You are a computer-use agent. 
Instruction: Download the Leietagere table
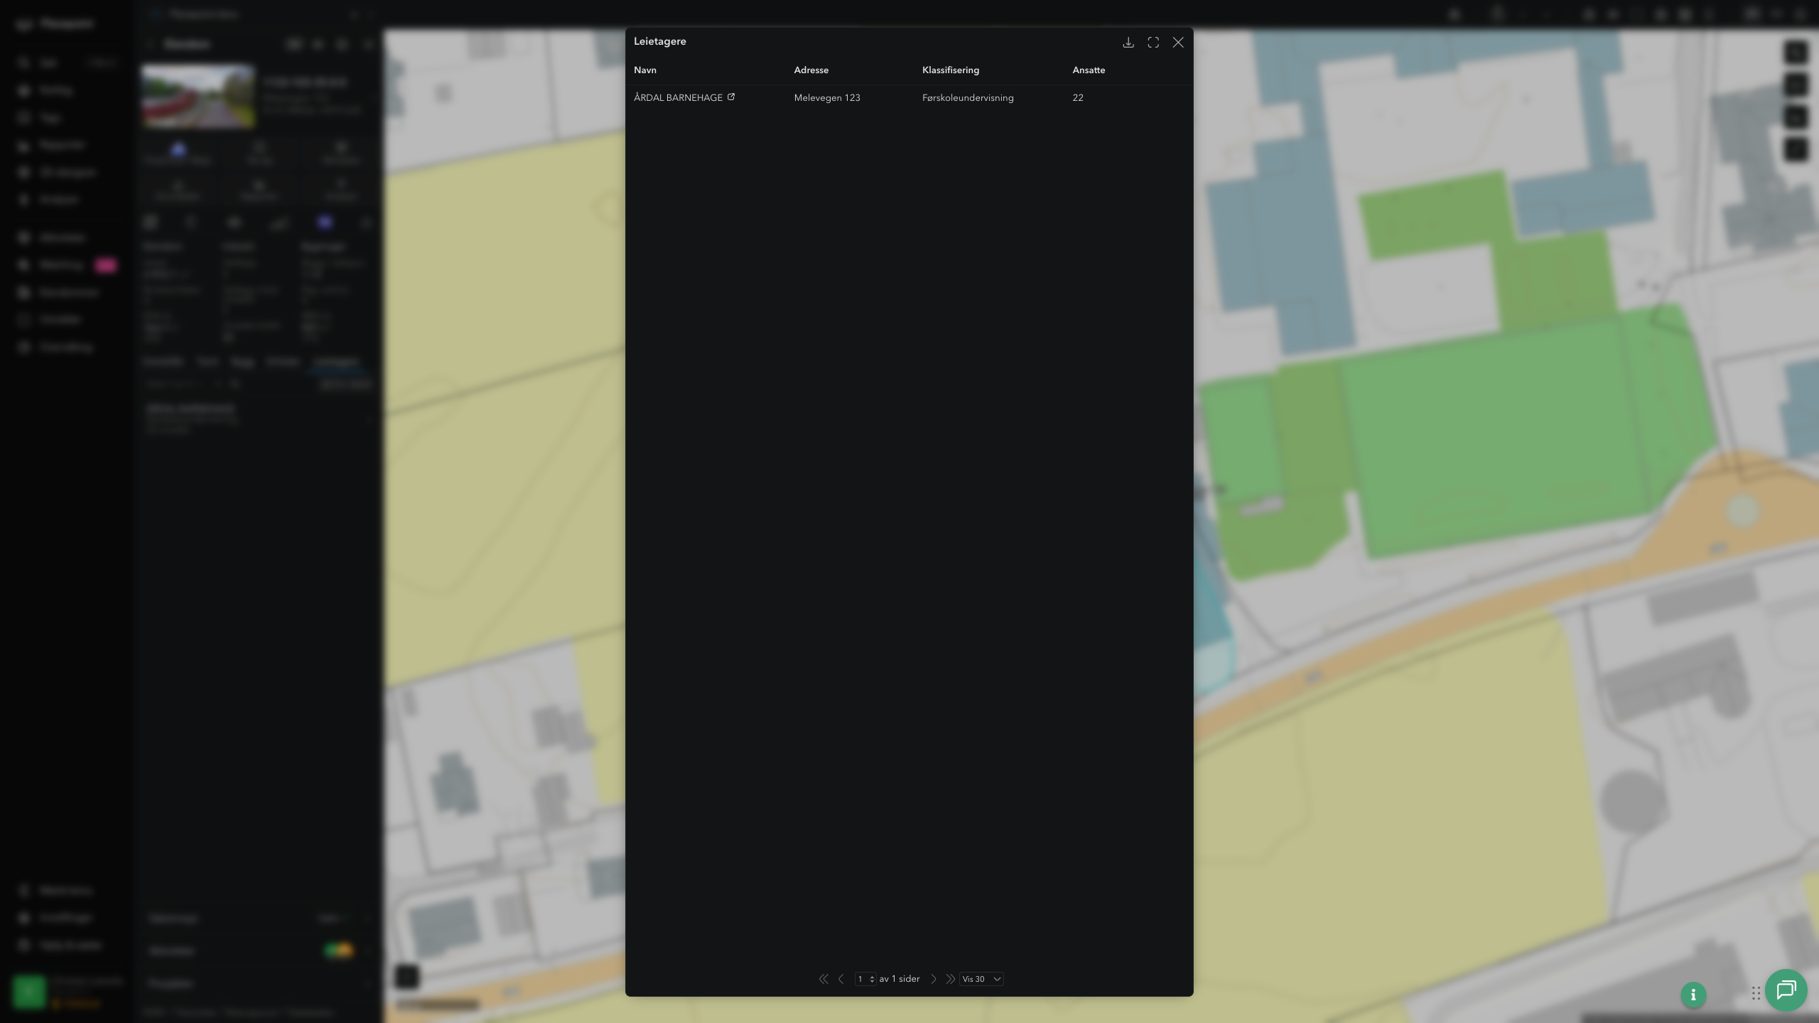tap(1128, 43)
